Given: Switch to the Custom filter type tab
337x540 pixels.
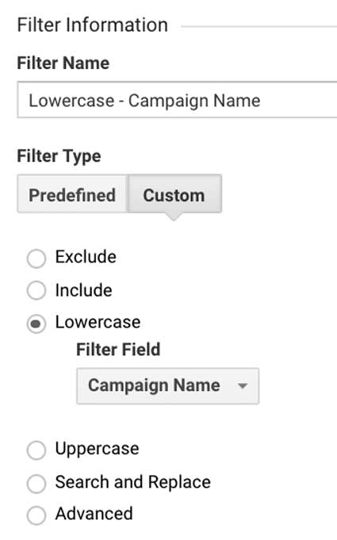Looking at the screenshot, I should coord(175,193).
